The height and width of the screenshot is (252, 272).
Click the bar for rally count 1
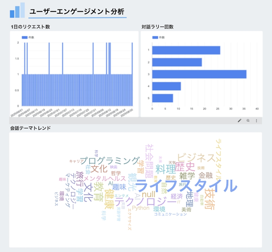[x=186, y=50]
